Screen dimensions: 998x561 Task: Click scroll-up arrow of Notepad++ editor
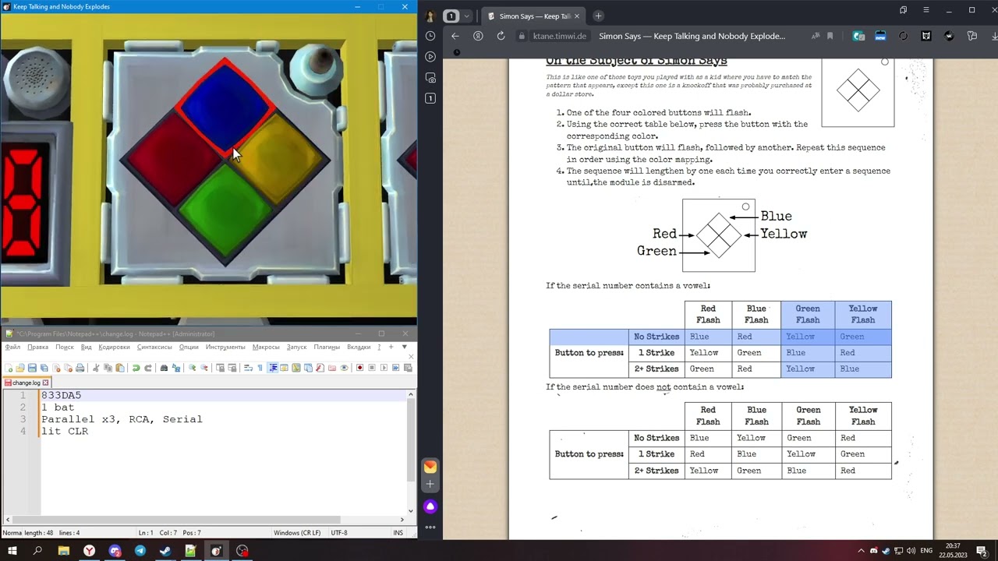411,395
